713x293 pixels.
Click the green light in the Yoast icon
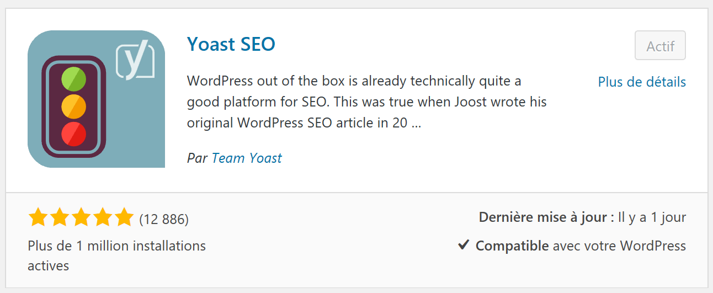[x=73, y=79]
